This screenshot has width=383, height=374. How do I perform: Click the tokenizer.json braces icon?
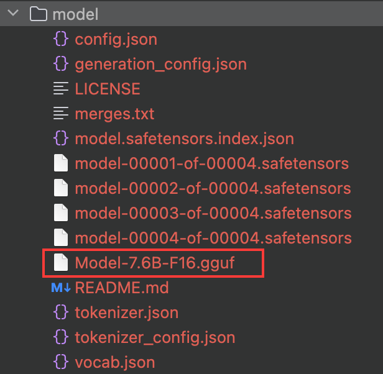point(60,312)
